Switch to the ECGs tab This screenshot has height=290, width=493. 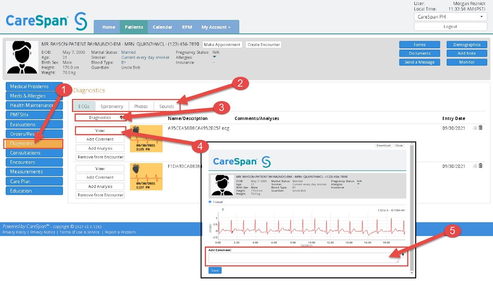click(84, 106)
